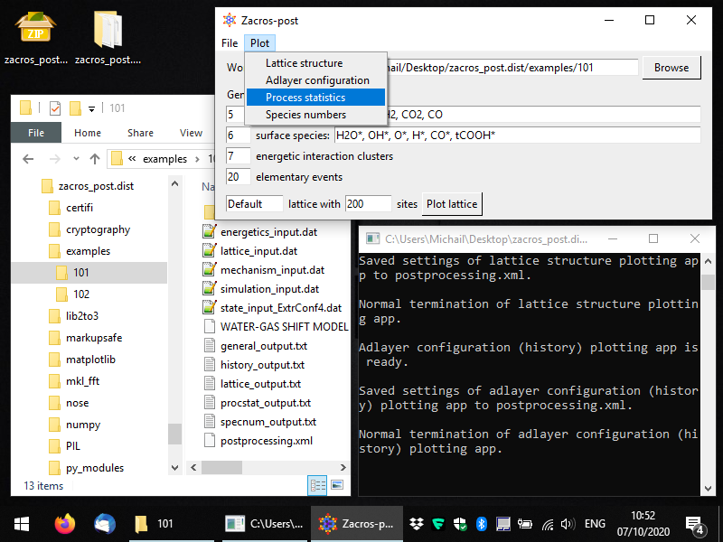The image size is (723, 542).
Task: Open the Windows Start menu
Action: pyautogui.click(x=22, y=523)
